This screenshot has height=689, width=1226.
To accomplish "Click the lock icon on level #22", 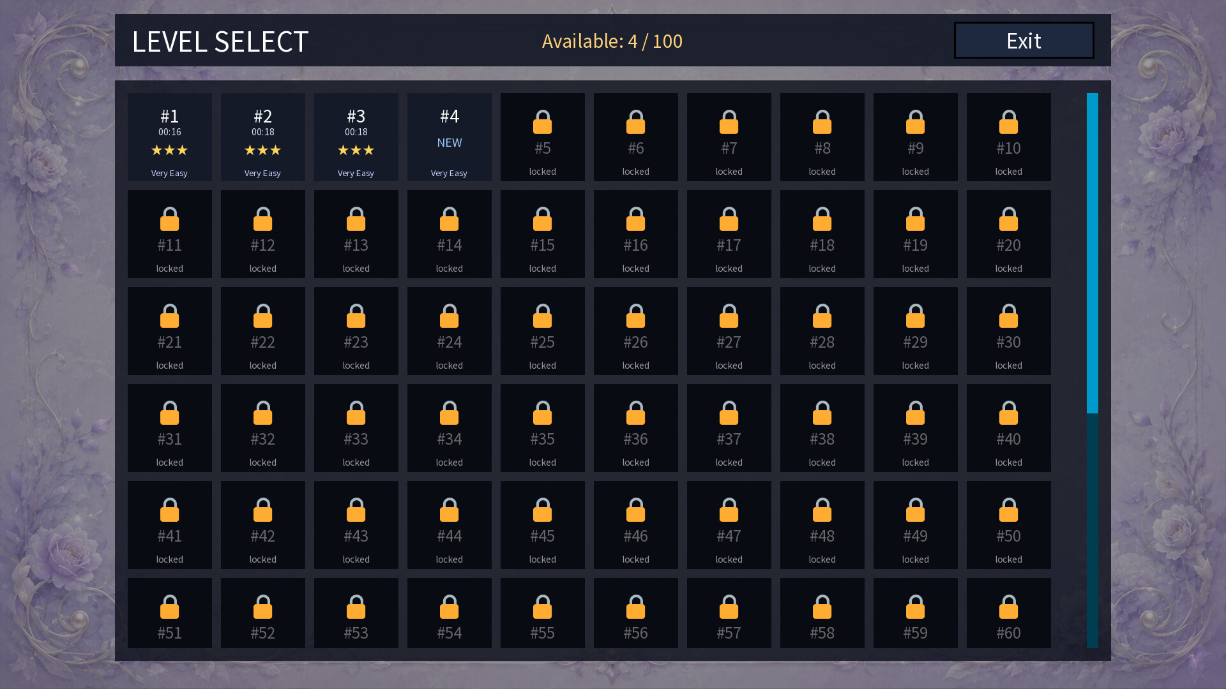I will pos(263,316).
